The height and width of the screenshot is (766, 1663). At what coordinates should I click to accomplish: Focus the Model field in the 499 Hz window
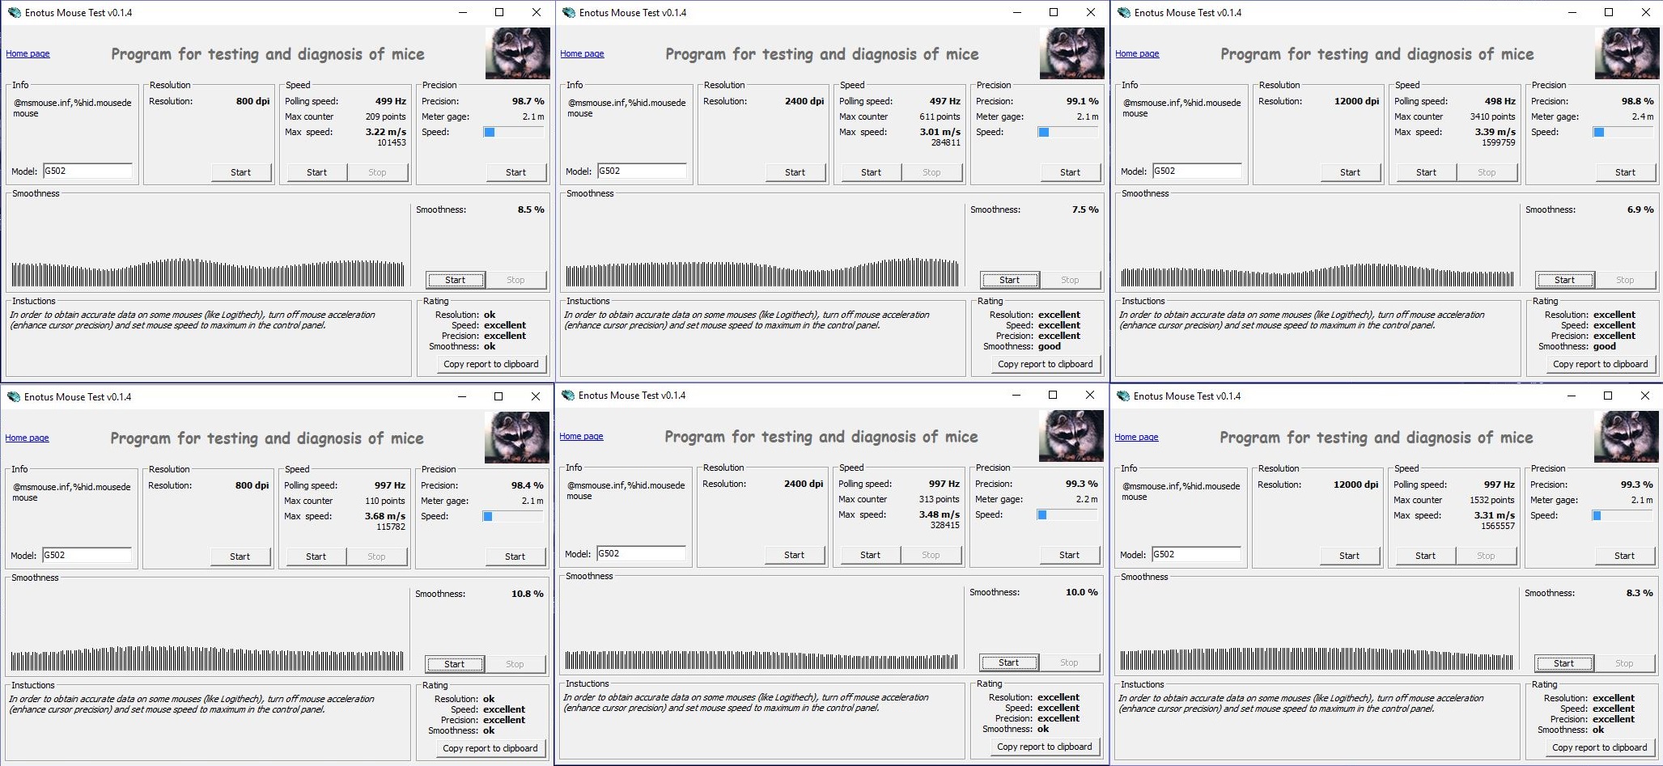tap(87, 171)
